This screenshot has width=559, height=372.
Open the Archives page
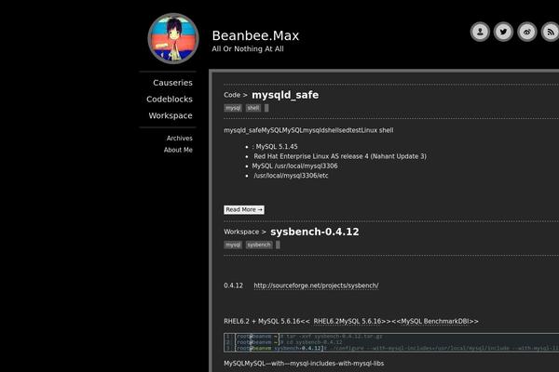click(x=179, y=139)
